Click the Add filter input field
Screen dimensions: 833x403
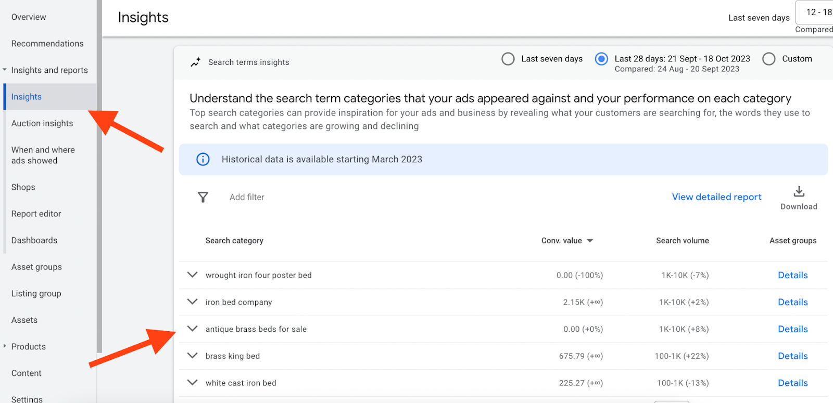pos(247,197)
